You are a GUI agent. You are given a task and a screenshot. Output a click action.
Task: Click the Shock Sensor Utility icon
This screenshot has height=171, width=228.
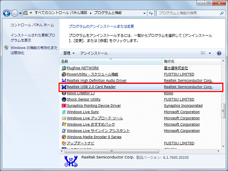(x=64, y=99)
